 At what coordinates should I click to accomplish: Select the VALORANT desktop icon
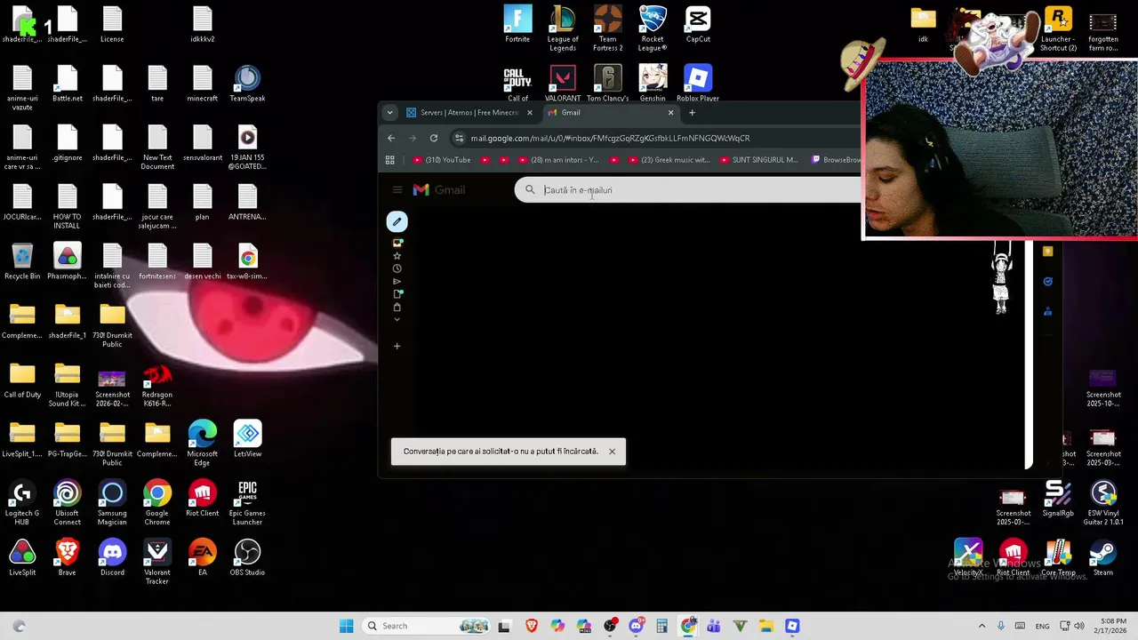click(563, 84)
